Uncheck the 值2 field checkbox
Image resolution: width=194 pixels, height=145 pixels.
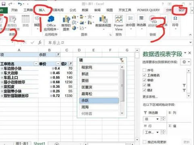[144, 90]
